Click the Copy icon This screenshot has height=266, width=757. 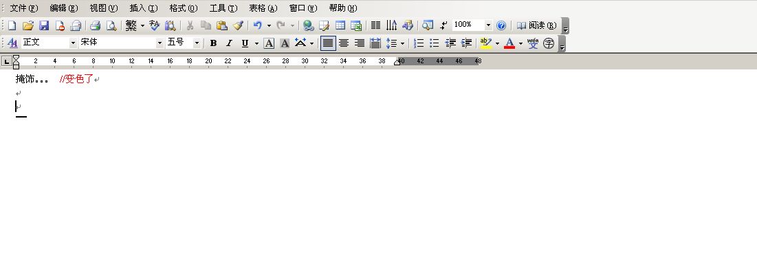coord(206,25)
